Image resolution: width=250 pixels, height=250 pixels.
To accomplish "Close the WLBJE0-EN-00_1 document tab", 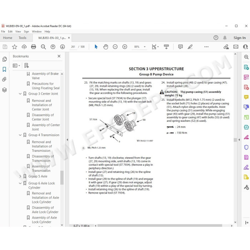I will point(69,38).
